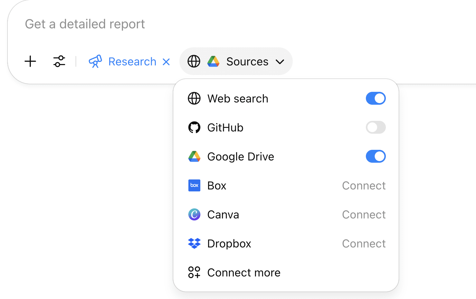Click the Dropbox logo icon

click(194, 243)
